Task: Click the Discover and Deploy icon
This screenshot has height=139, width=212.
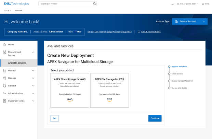Action: click(4, 52)
